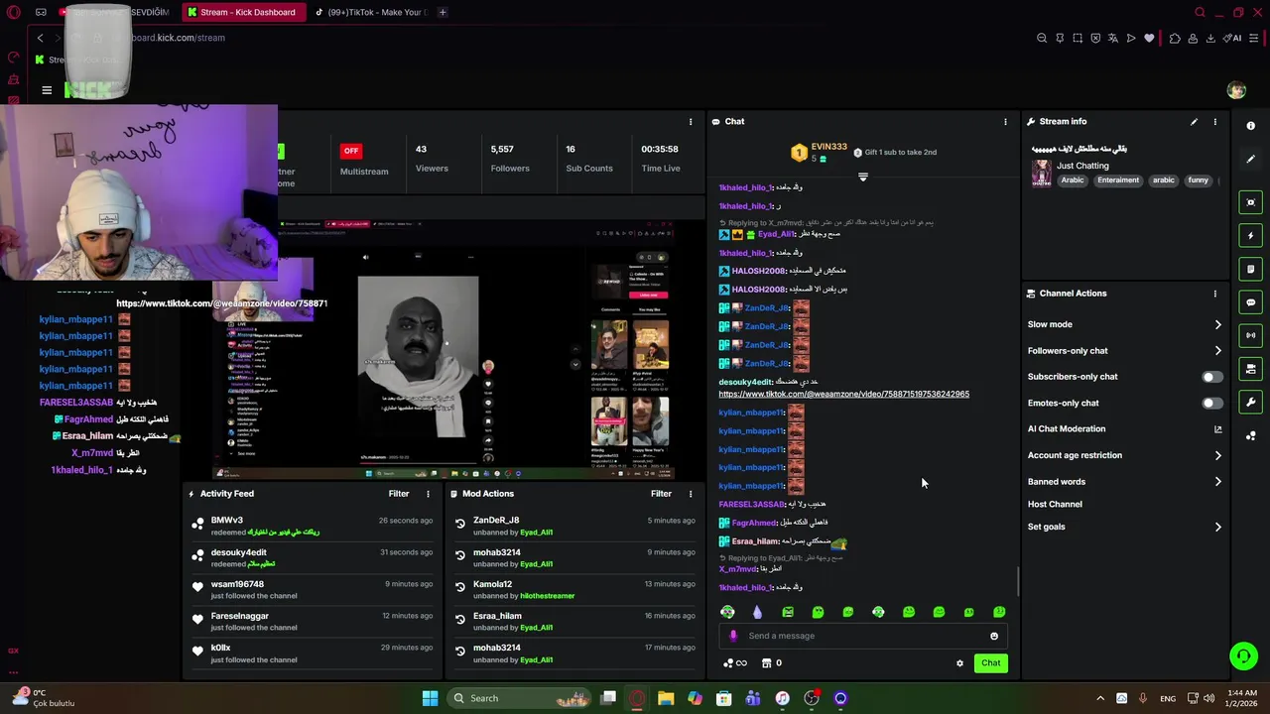
Task: Click the Windows Start button
Action: coord(430,698)
